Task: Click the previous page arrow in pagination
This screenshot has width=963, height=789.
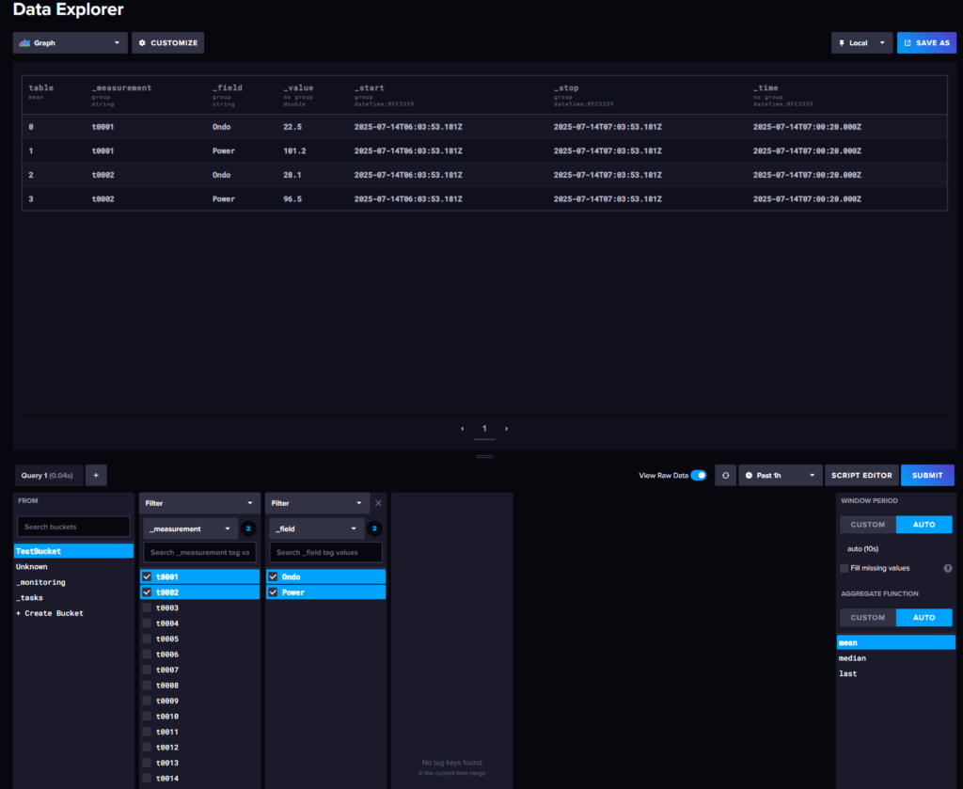Action: pyautogui.click(x=463, y=429)
